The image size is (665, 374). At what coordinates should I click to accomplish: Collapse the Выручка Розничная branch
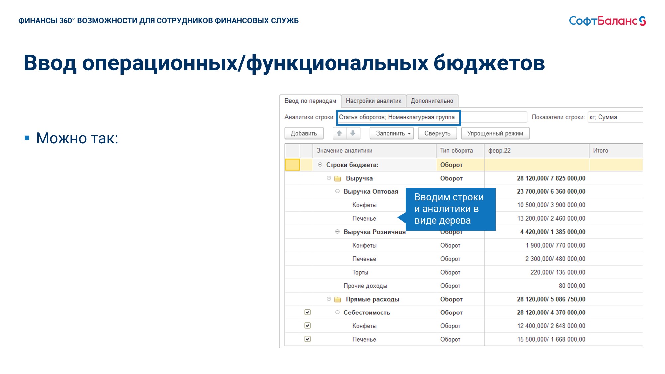point(337,232)
